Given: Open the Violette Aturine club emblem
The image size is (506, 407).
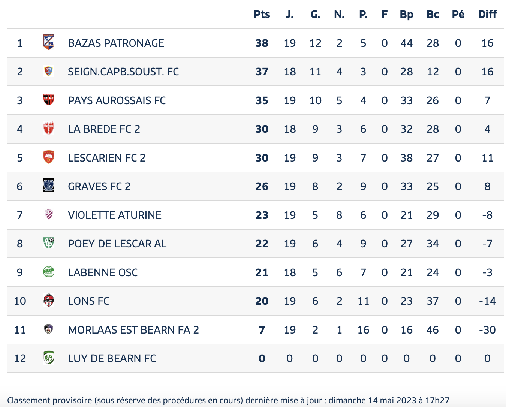Looking at the screenshot, I should (x=49, y=214).
